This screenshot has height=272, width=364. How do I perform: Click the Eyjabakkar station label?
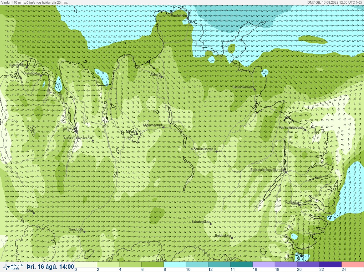(223, 236)
